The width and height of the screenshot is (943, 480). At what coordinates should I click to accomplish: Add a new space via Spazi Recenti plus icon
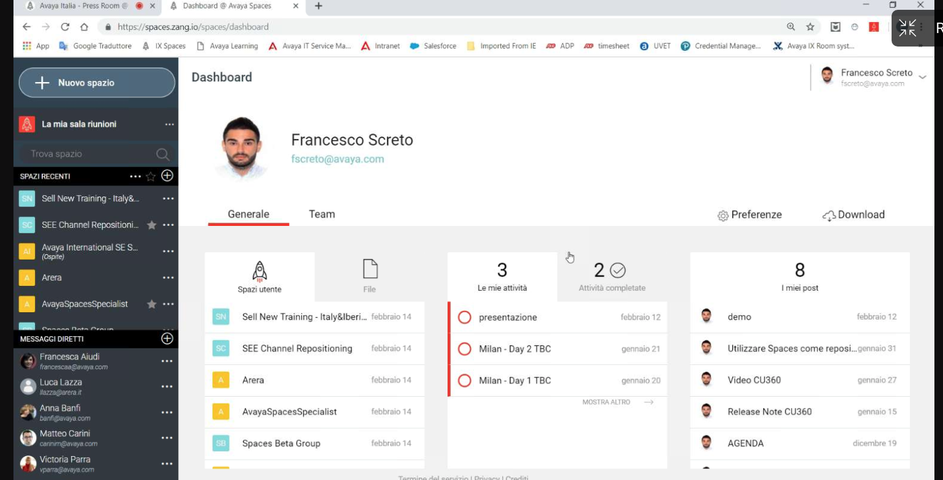(x=167, y=176)
